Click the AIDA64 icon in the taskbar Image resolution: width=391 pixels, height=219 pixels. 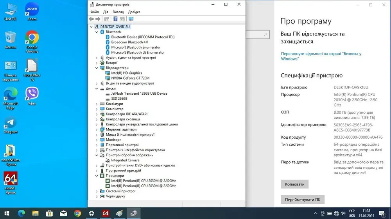click(106, 213)
